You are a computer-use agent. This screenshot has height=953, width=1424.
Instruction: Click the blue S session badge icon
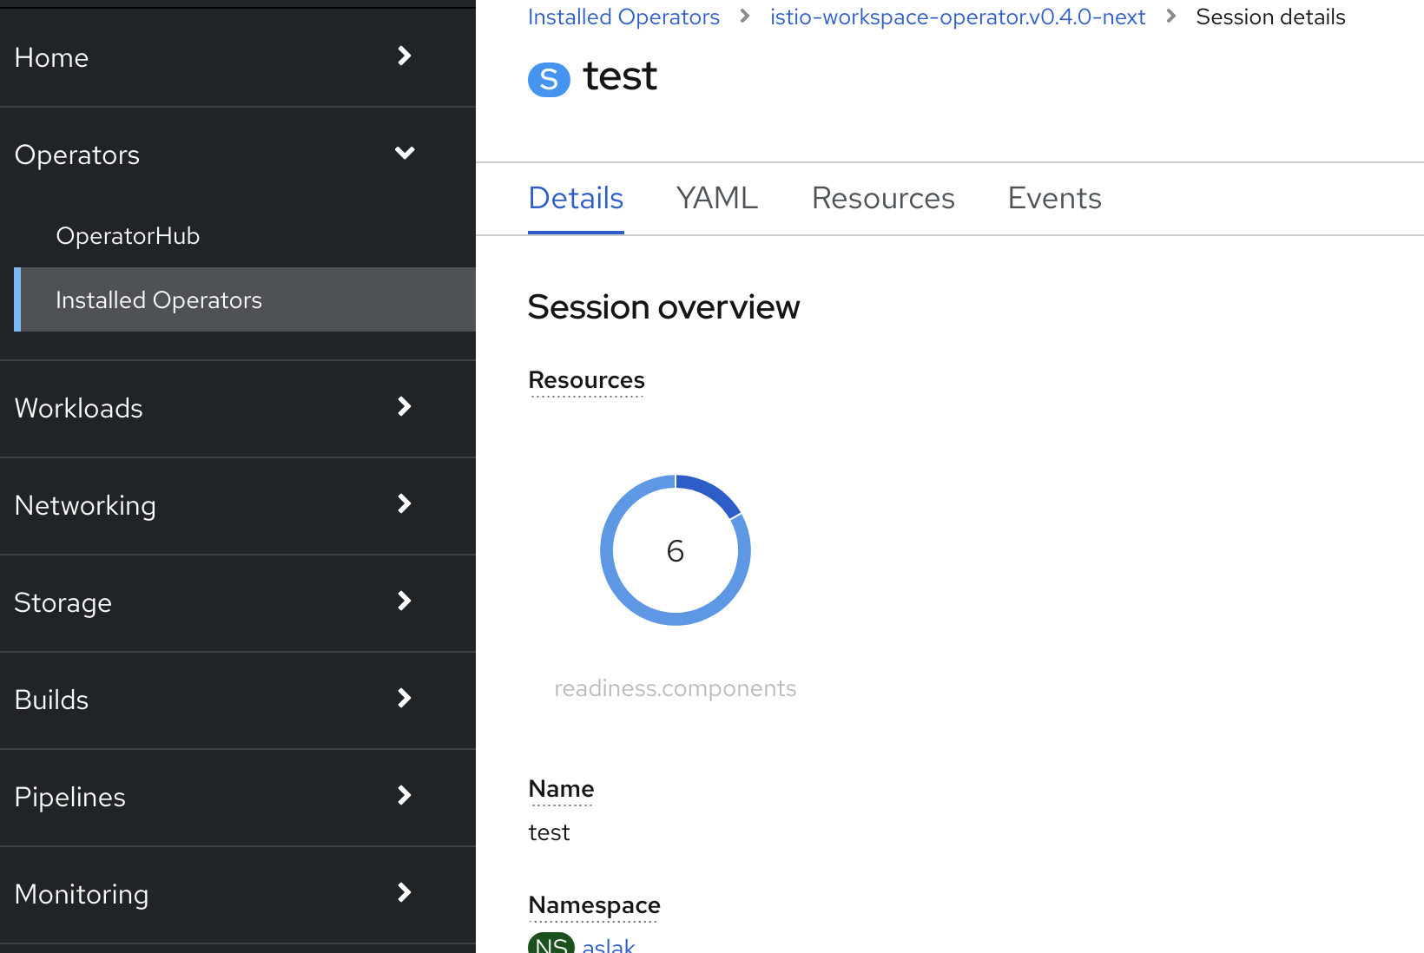point(549,79)
